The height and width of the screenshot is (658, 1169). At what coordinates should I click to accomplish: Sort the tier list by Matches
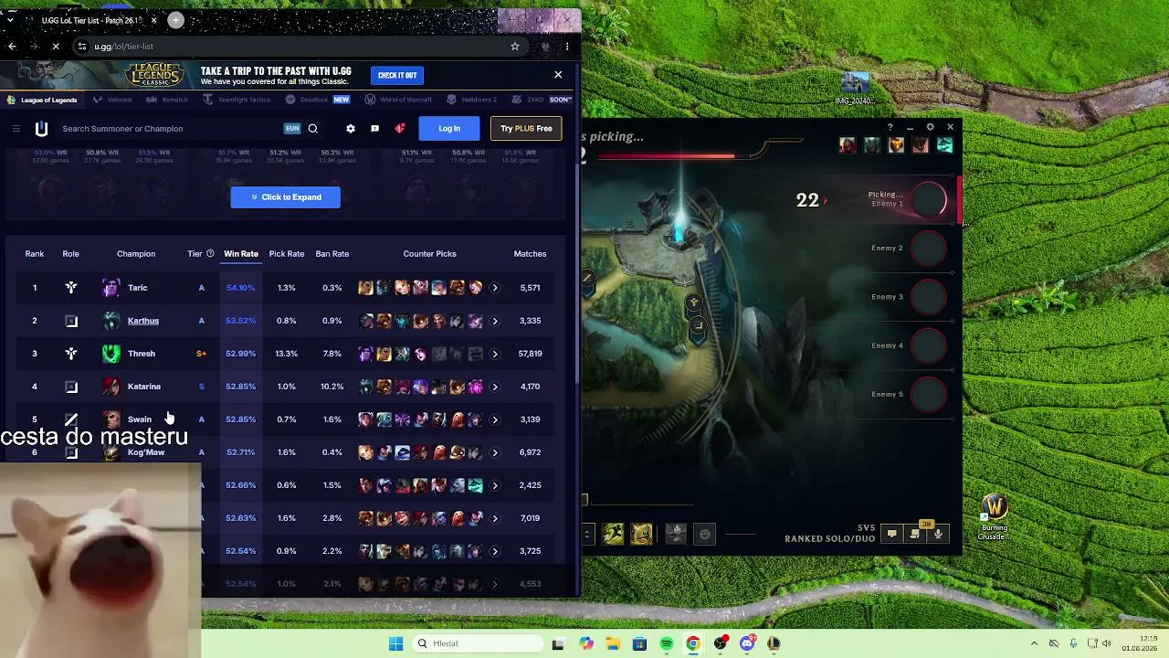click(x=530, y=254)
